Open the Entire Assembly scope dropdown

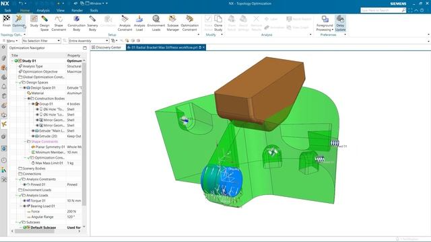click(89, 40)
